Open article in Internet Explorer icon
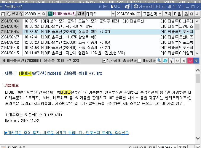 coord(165,61)
